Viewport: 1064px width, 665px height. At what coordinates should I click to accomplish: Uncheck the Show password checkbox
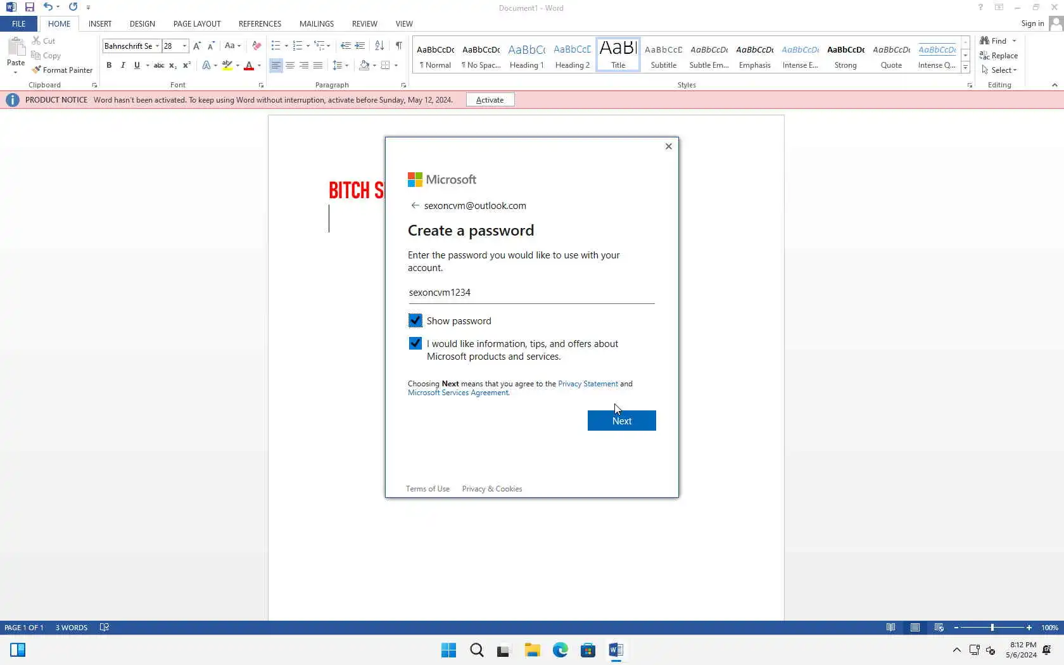click(x=415, y=320)
